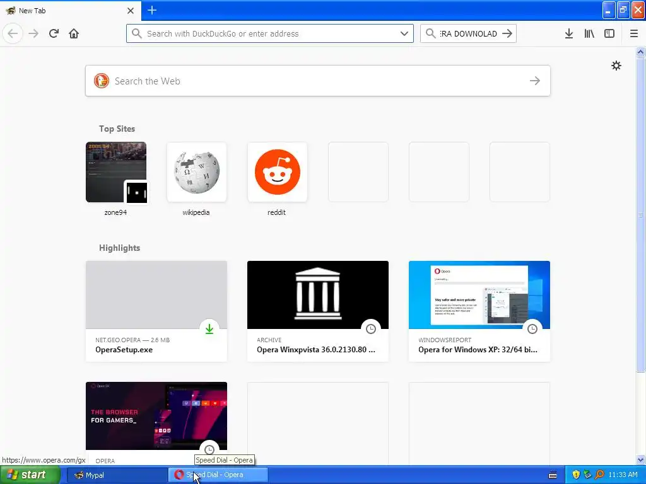The image size is (646, 484).
Task: Reload the current page
Action: click(54, 33)
